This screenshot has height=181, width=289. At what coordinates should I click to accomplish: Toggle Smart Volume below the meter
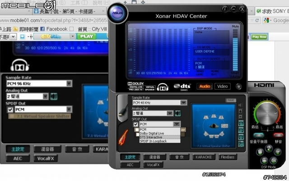pos(235,75)
